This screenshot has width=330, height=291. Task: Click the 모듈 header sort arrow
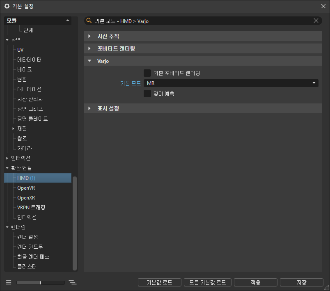coord(68,21)
